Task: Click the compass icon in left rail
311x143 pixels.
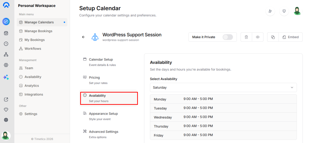Action: 6,22
